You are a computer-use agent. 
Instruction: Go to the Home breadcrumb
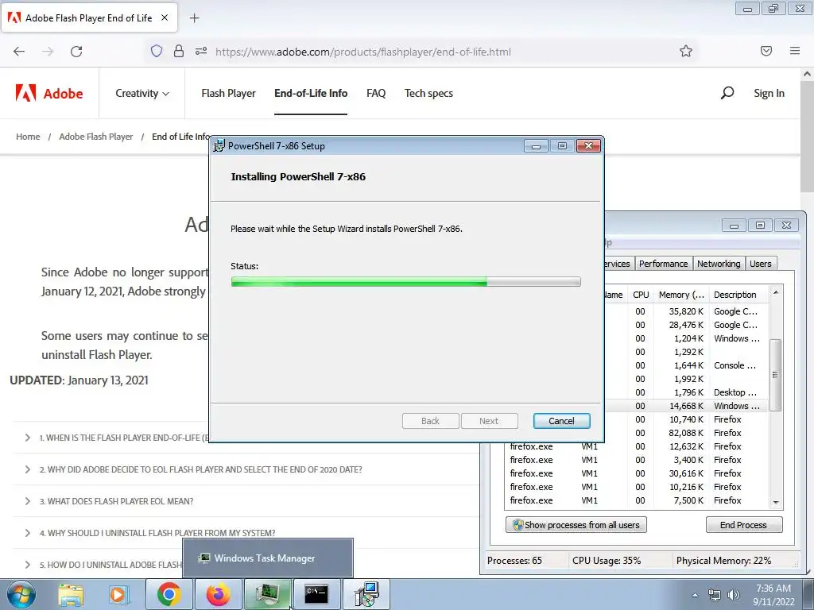pos(28,137)
